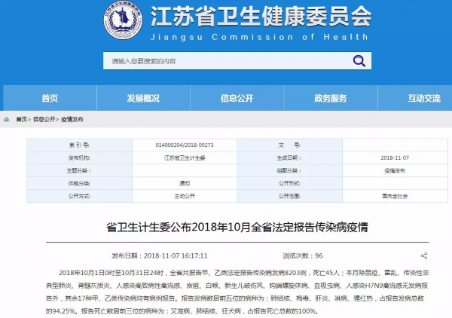The image size is (452, 318).
Task: Click the Jiangsu Commission of Health English subtitle
Action: (259, 37)
